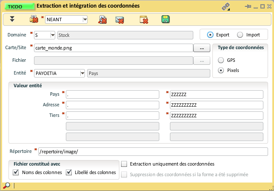Screen dimensions: 274x191
Task: Toggle the Libellé des colonnes checkbox
Action: (x=69, y=172)
